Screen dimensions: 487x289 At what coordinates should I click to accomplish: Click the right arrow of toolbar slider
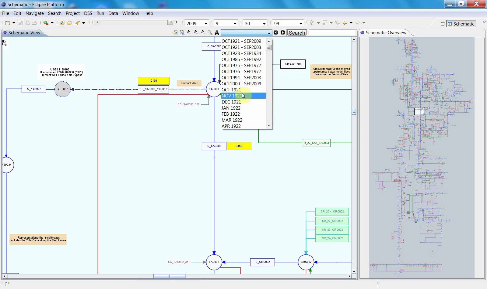(177, 22)
